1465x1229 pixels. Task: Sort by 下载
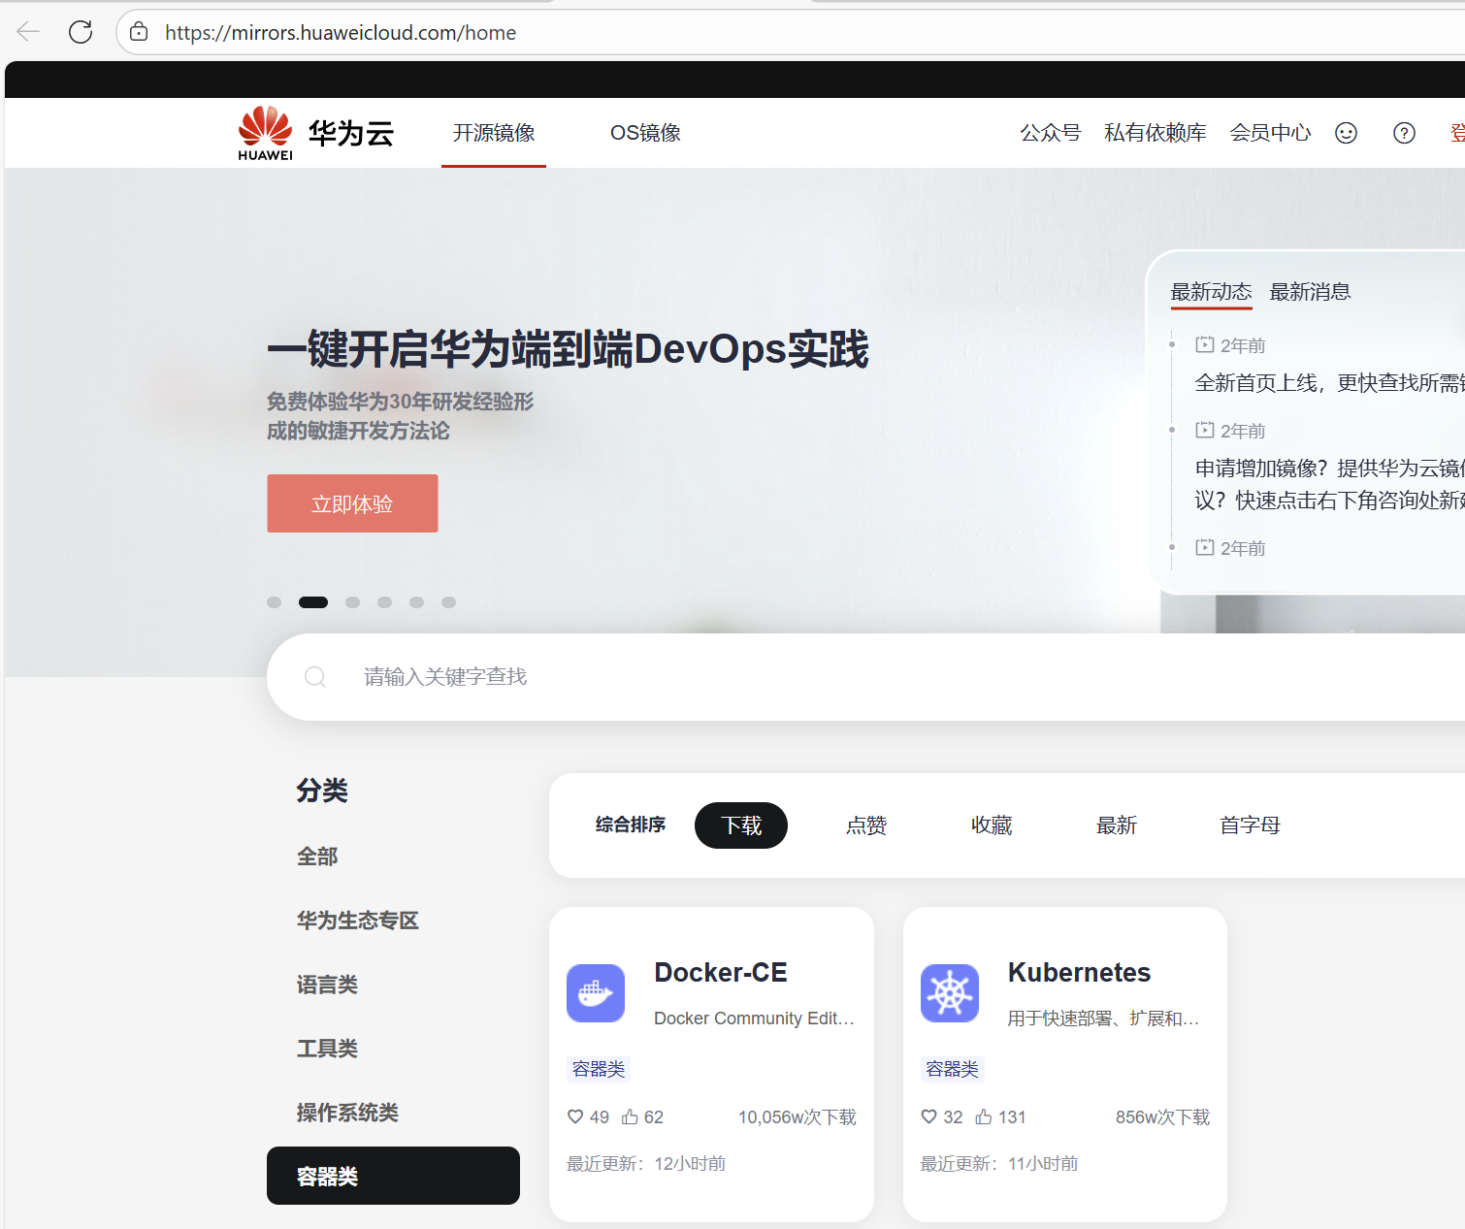point(741,825)
